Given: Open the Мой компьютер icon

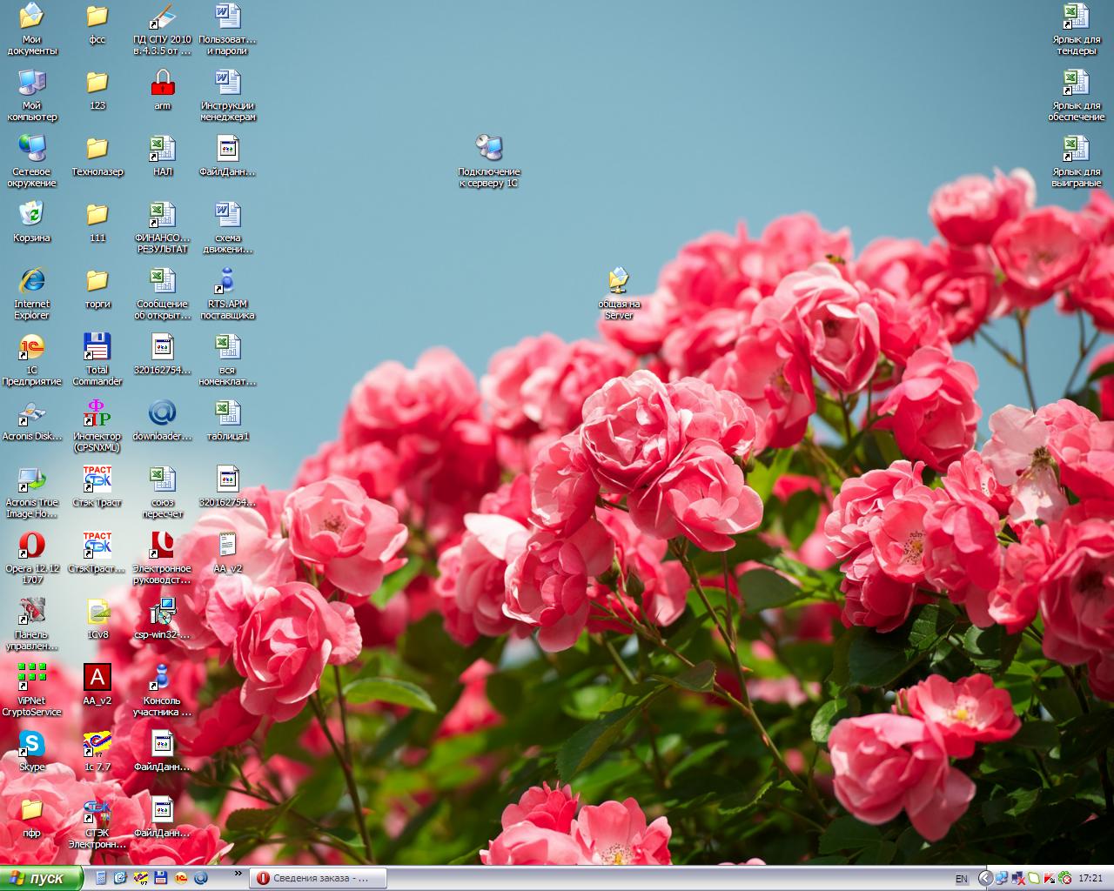Looking at the screenshot, I should [x=32, y=83].
